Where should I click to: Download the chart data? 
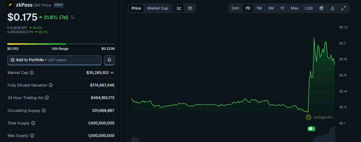(332, 8)
